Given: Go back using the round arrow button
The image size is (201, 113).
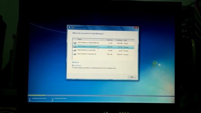Looking at the screenshot, I should tap(69, 27).
